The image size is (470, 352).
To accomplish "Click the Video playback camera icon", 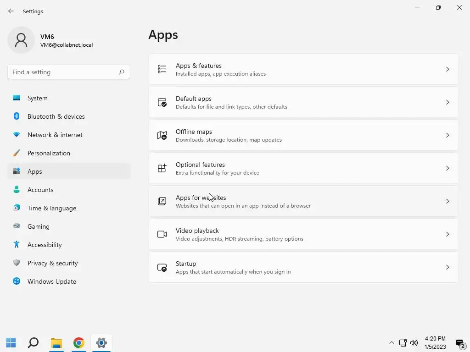I will coord(162,234).
